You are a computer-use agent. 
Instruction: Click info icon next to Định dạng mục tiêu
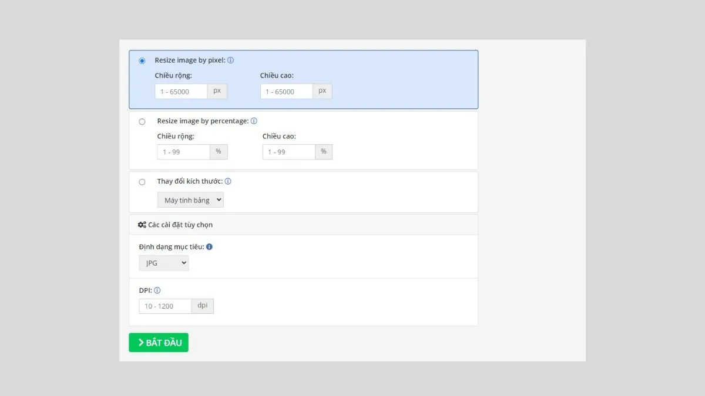point(209,247)
